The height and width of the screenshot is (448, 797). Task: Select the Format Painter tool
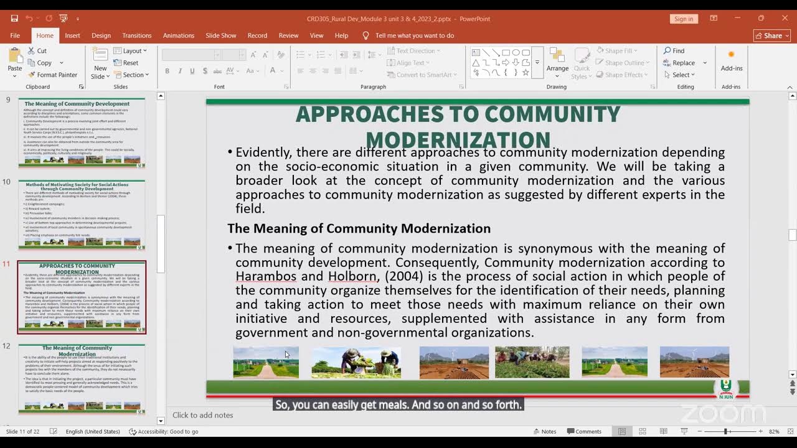coord(52,75)
